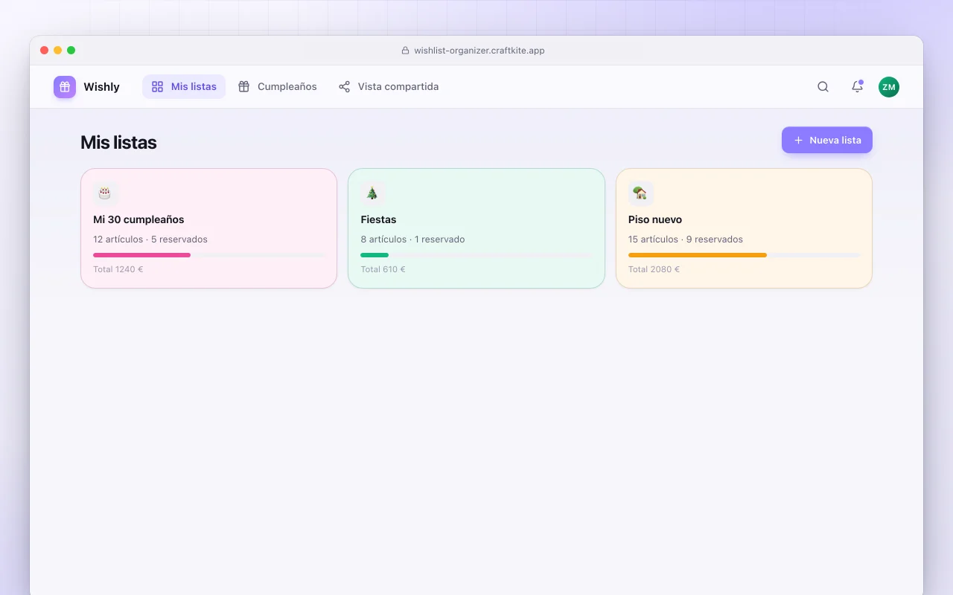Click the green progress bar on Fiestas
This screenshot has height=595, width=953.
coord(476,255)
